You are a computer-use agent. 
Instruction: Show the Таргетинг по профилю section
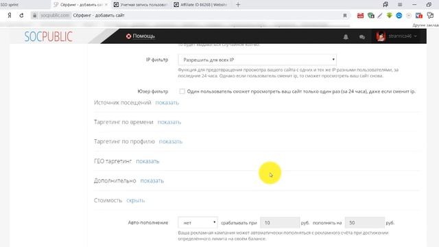tap(171, 141)
